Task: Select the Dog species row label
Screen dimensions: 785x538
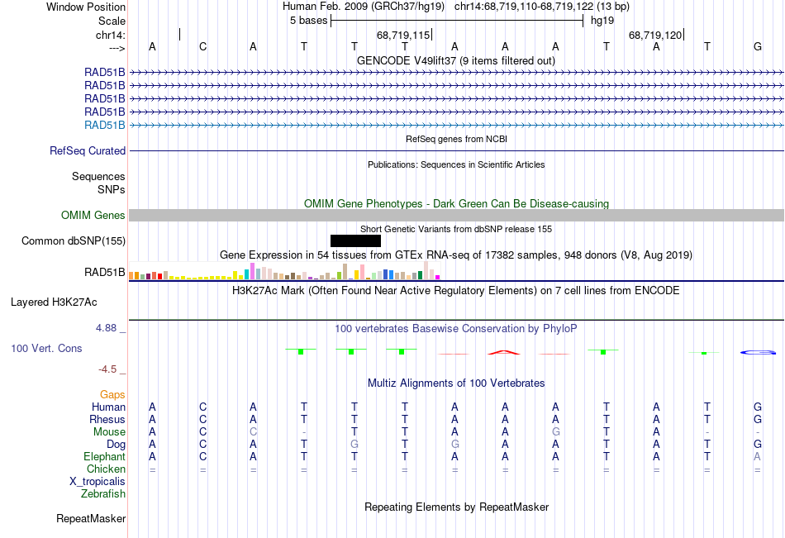Action: click(116, 445)
